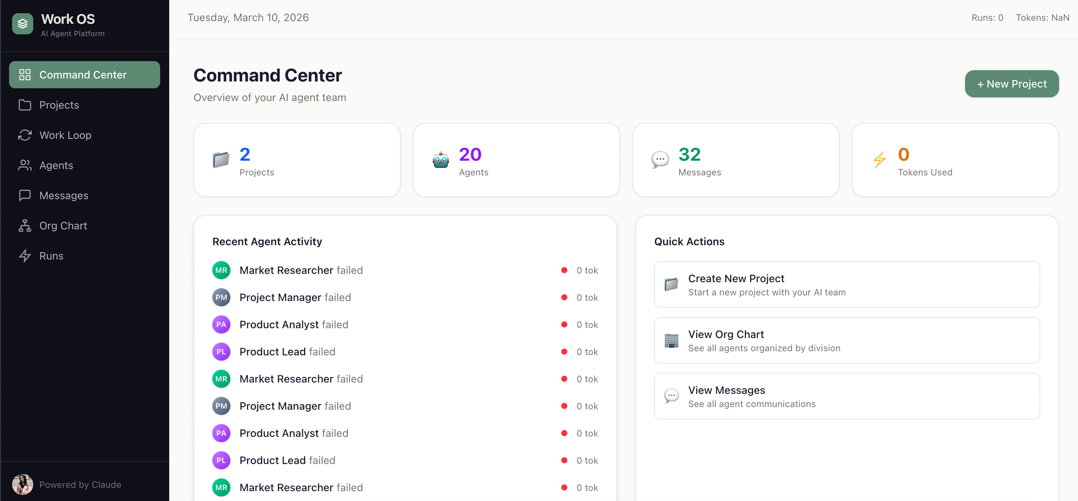Open Messages via the chat bubble icon
The width and height of the screenshot is (1078, 501).
tap(25, 195)
